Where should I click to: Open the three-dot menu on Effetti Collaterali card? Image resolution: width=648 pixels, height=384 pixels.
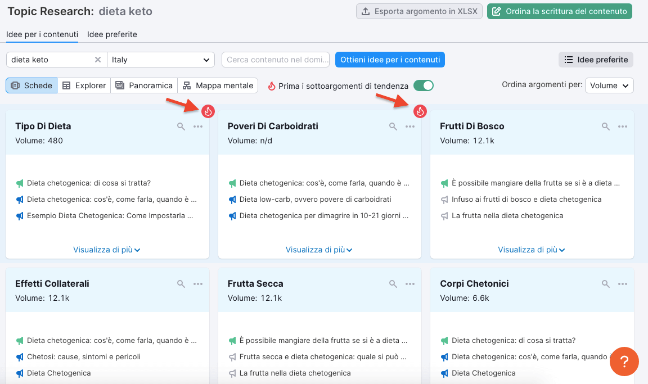[x=198, y=284]
